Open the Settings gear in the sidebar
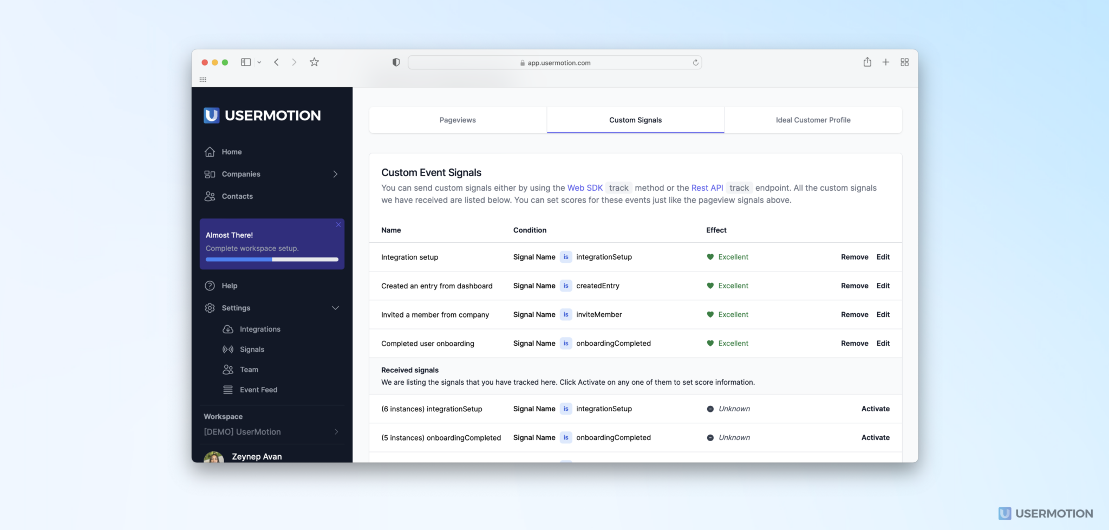This screenshot has height=530, width=1109. [x=210, y=307]
